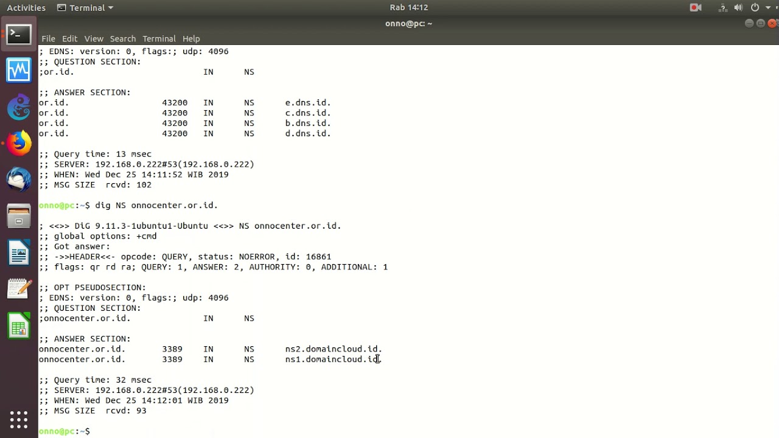Open the Help menu
779x438 pixels.
tap(191, 38)
